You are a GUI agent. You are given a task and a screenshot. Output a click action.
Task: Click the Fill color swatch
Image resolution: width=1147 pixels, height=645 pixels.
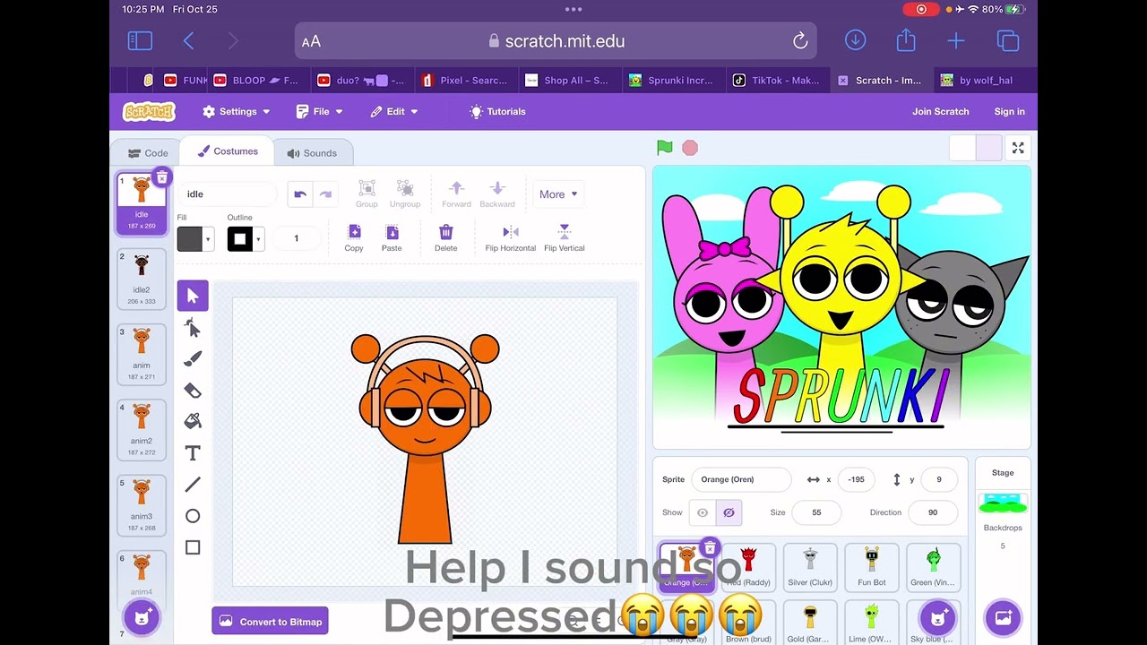point(190,239)
